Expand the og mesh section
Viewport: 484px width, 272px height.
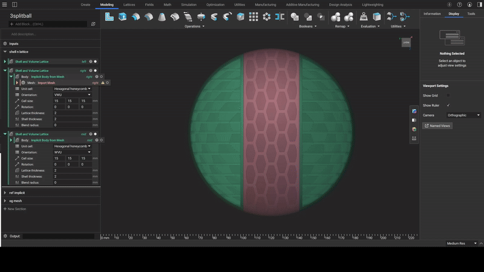5,201
